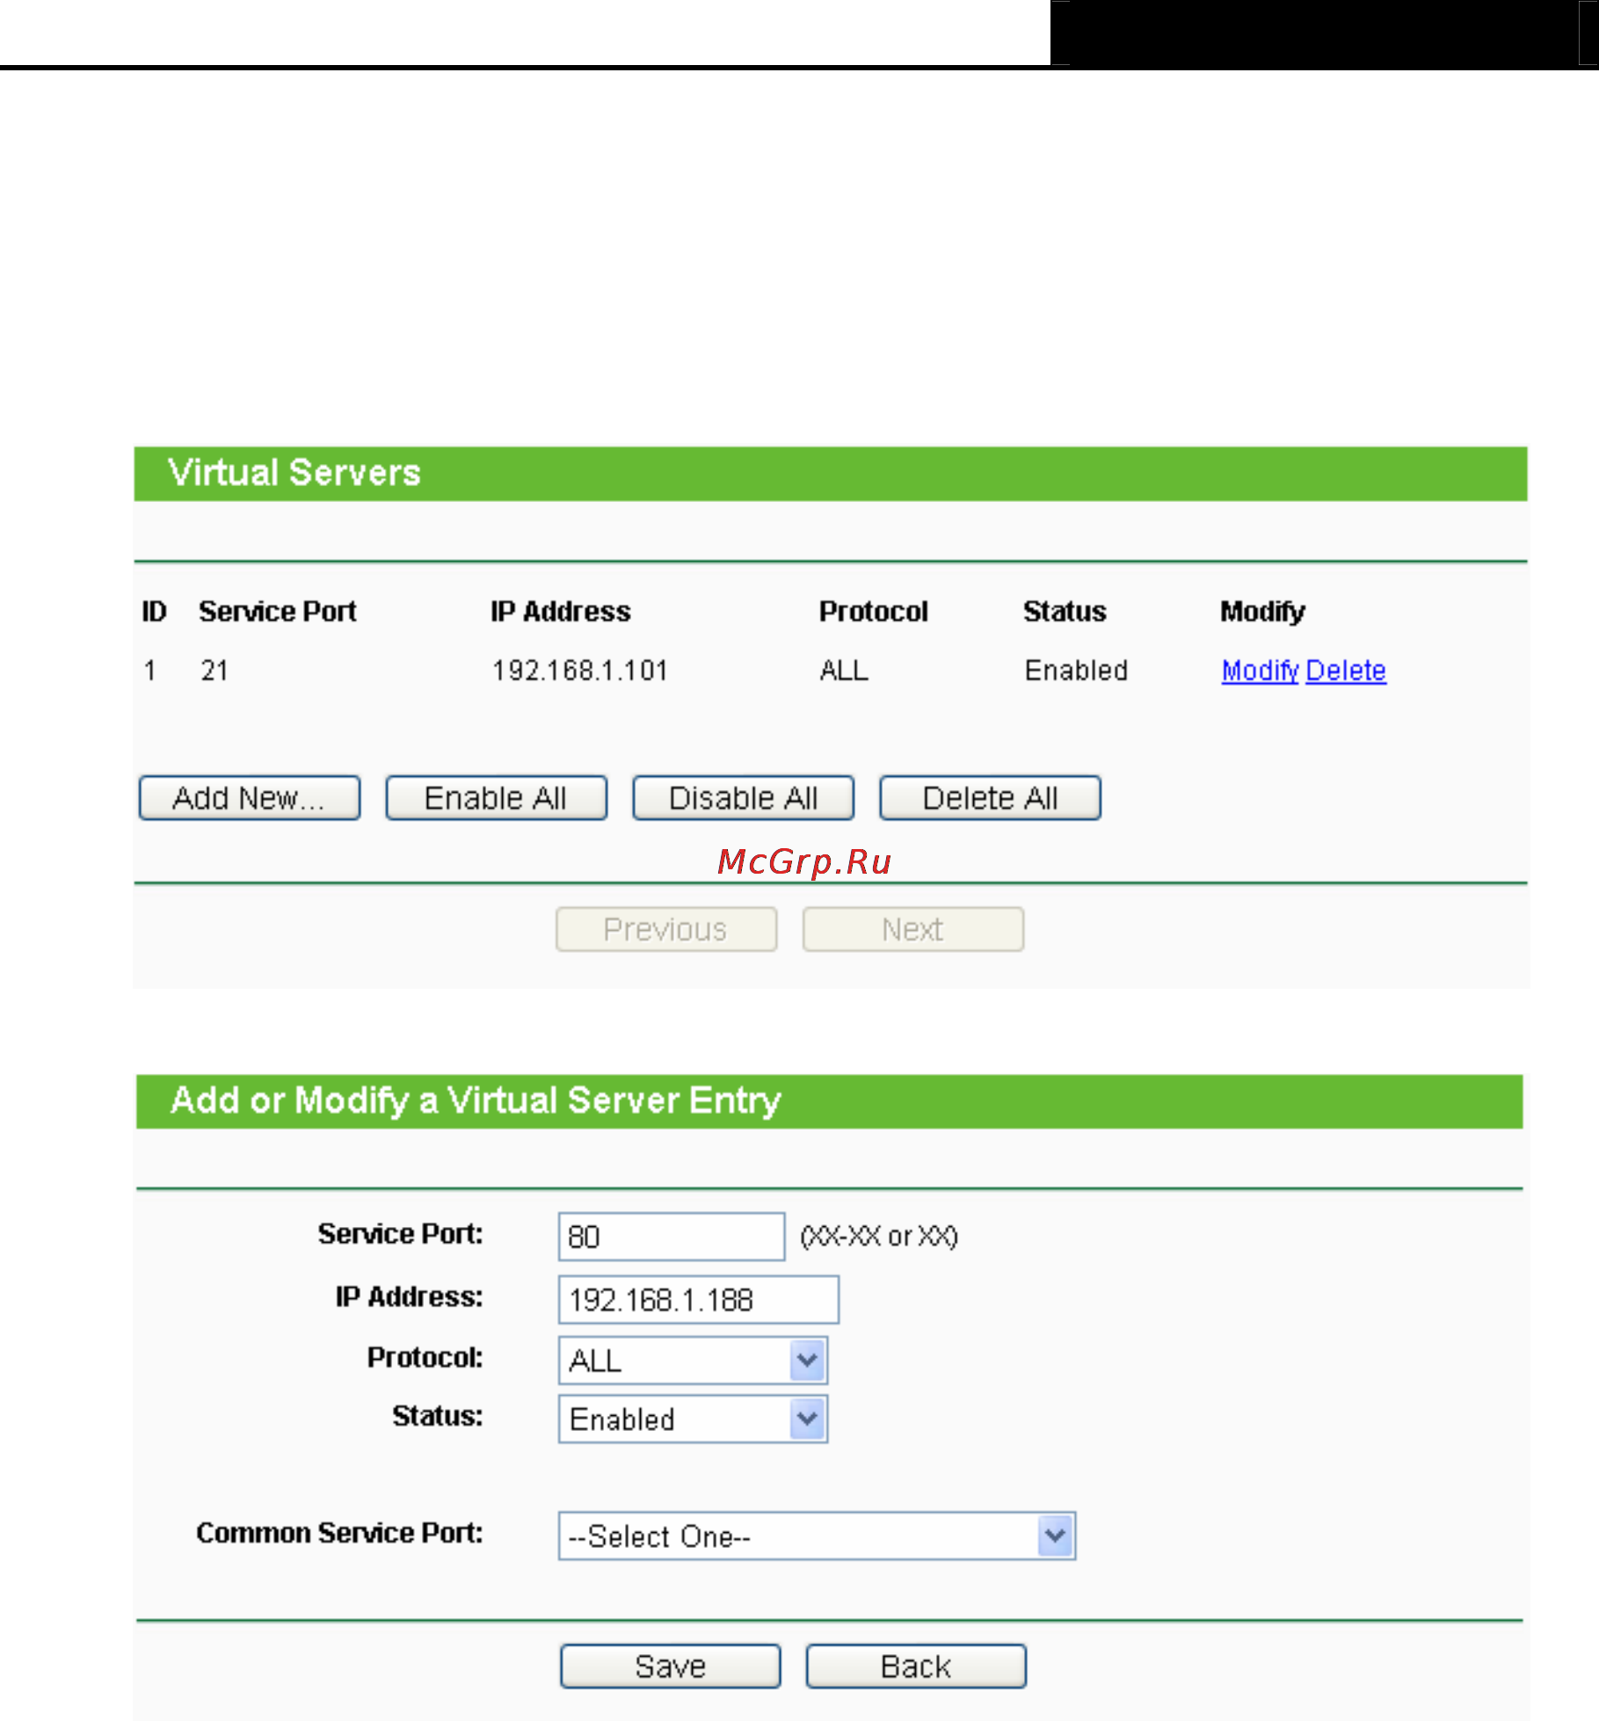Click the Virtual Servers heading

pos(294,473)
